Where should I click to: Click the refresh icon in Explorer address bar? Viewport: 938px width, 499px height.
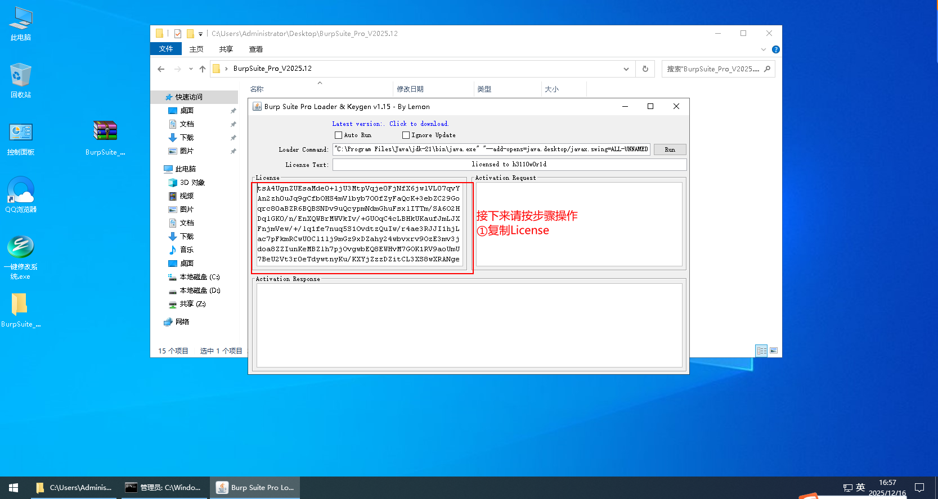click(645, 69)
